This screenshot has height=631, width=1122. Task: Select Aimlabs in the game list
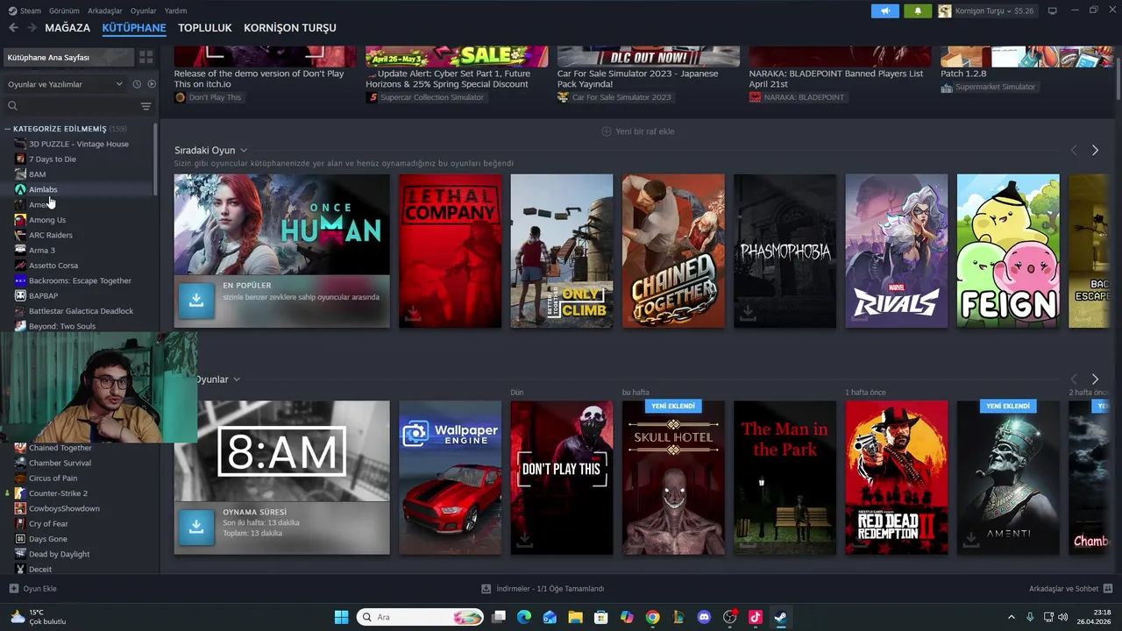click(43, 189)
